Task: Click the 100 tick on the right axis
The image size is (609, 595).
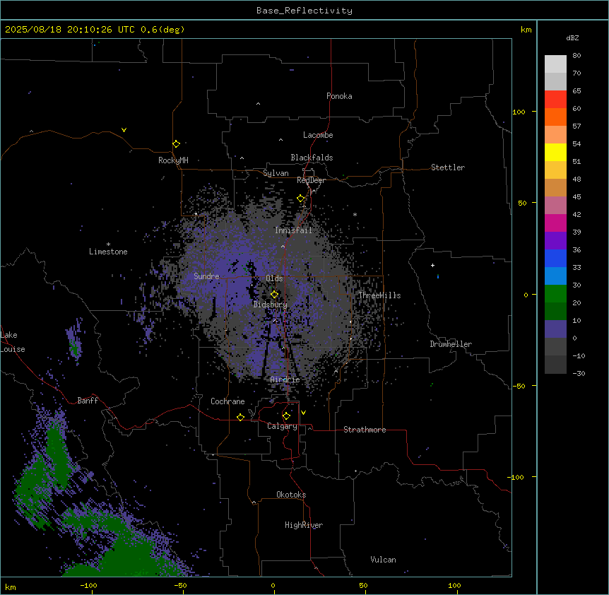Action: click(519, 112)
